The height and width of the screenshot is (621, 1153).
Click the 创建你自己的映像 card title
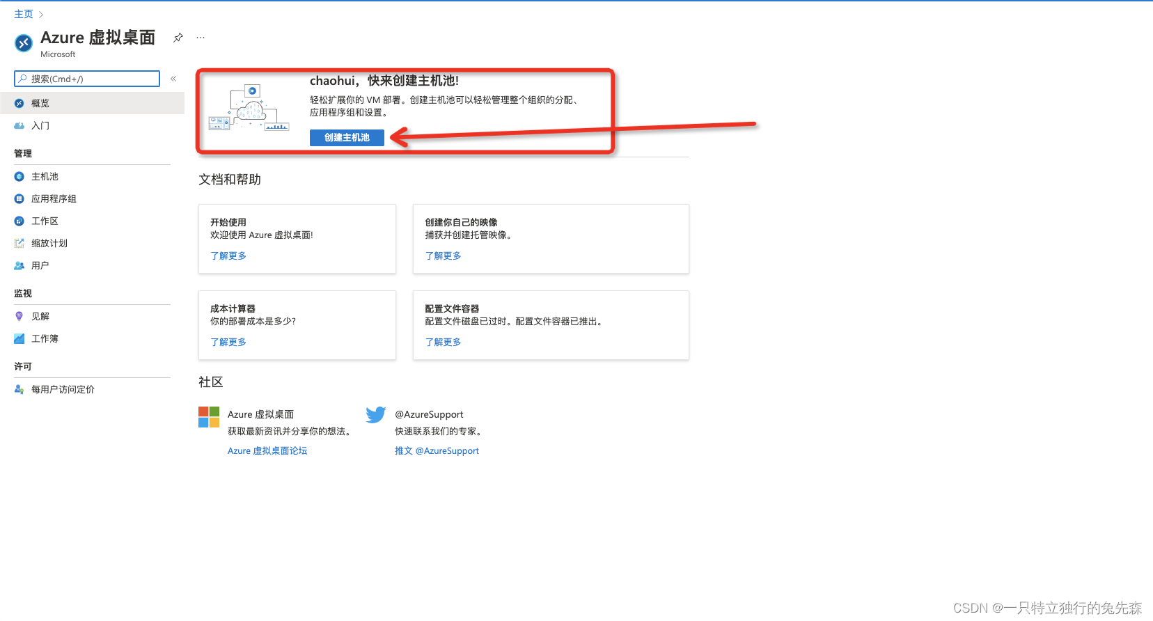(x=461, y=222)
